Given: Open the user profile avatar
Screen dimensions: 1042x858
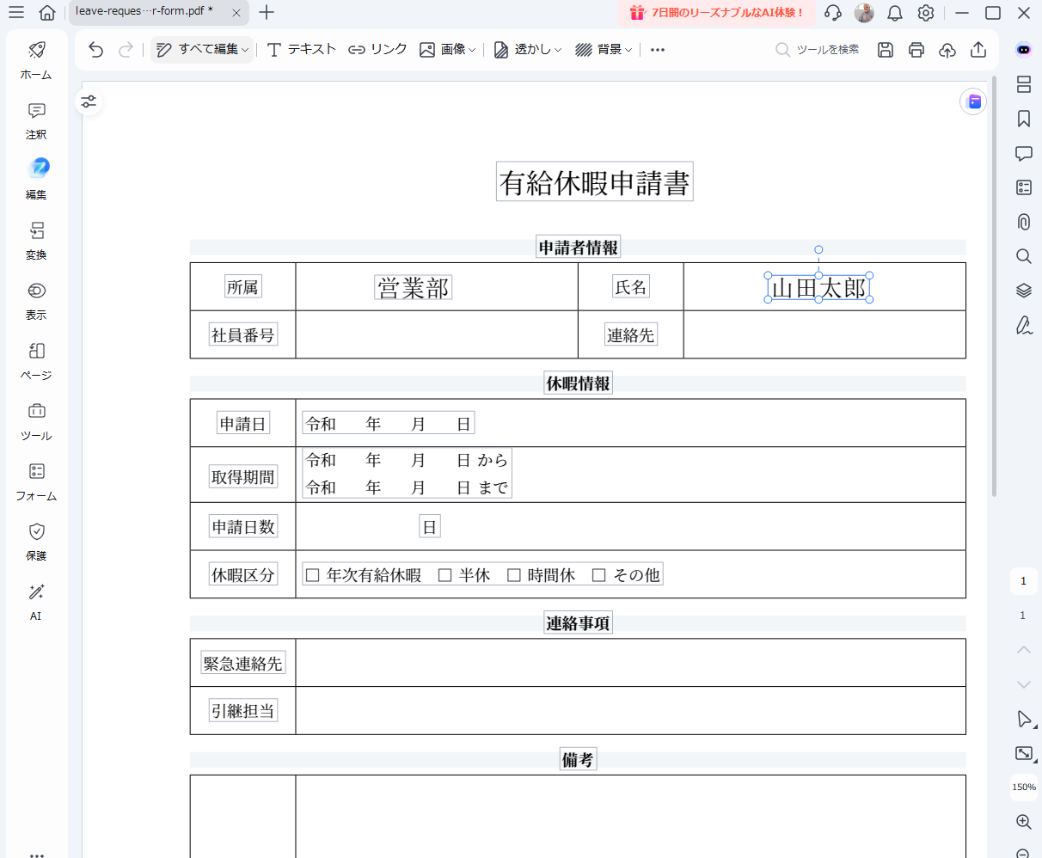Looking at the screenshot, I should [864, 12].
